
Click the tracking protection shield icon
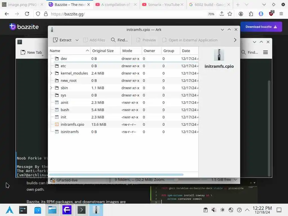click(x=38, y=14)
